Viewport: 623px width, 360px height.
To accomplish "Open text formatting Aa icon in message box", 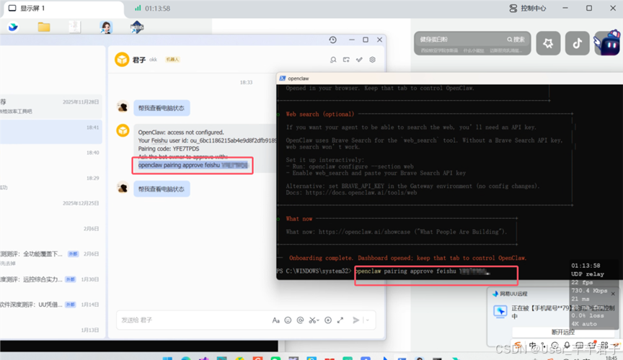I will (x=275, y=320).
